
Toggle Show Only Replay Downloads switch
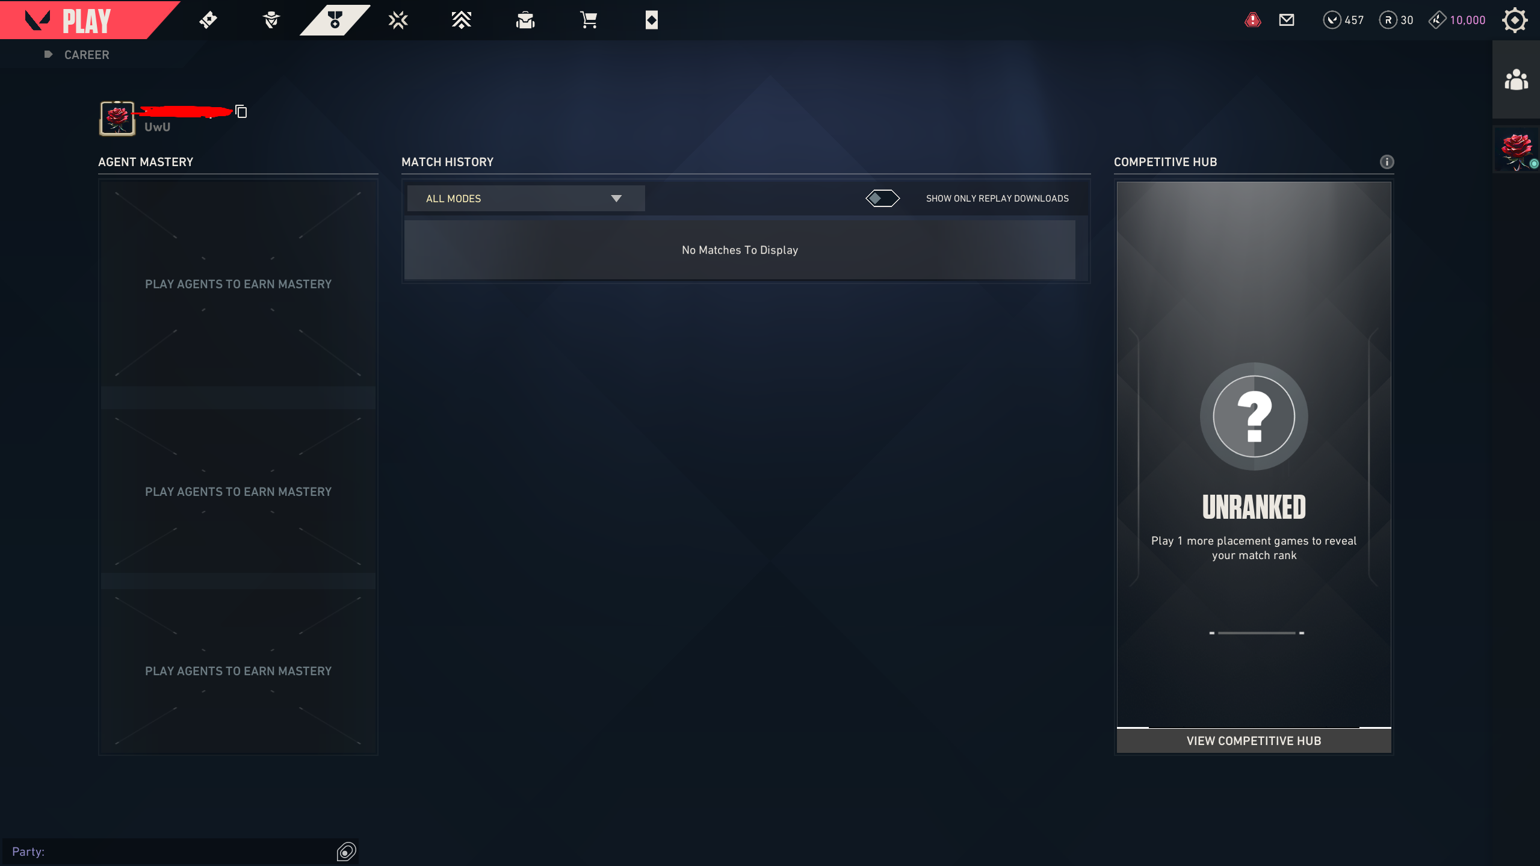click(x=882, y=199)
